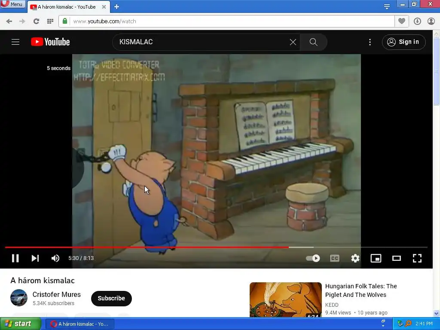
Task: Enable miniplayer mode
Action: (376, 258)
